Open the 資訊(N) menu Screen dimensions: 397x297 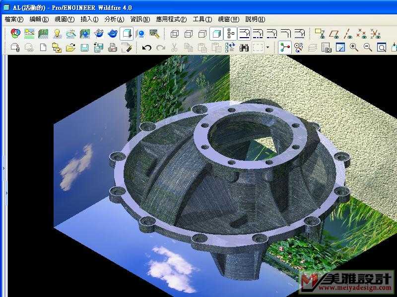[140, 19]
